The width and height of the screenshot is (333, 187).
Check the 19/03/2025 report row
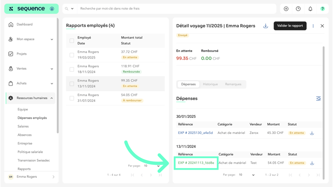click(72, 55)
